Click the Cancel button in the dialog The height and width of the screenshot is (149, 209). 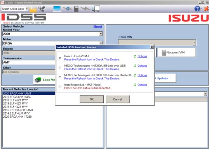point(118,99)
